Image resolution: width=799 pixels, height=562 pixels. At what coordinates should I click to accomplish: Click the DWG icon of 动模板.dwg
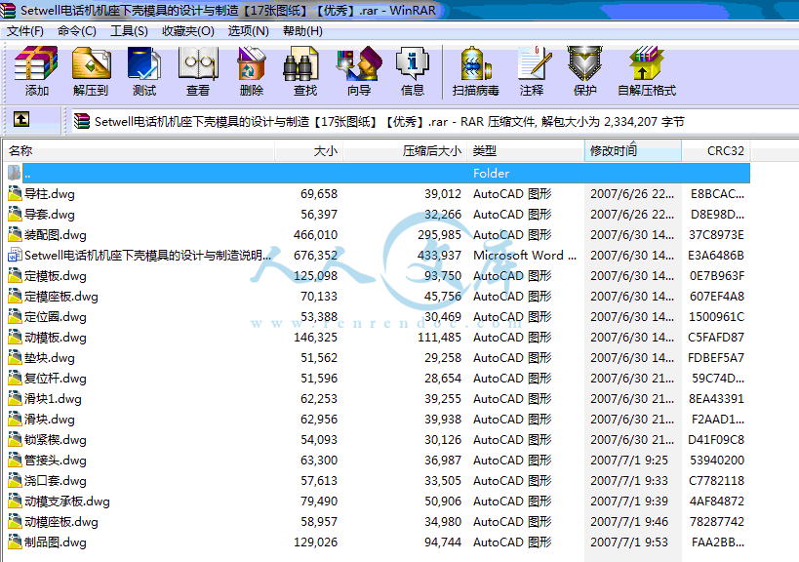pyautogui.click(x=15, y=337)
